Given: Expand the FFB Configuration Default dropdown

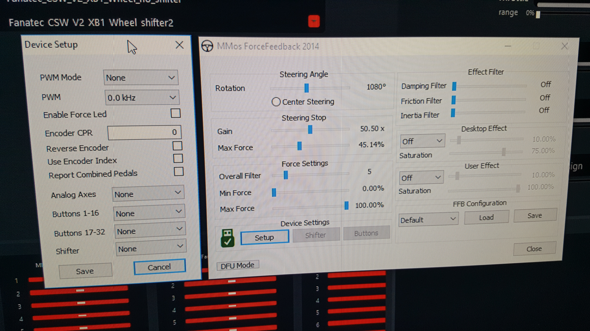Looking at the screenshot, I should pos(428,220).
